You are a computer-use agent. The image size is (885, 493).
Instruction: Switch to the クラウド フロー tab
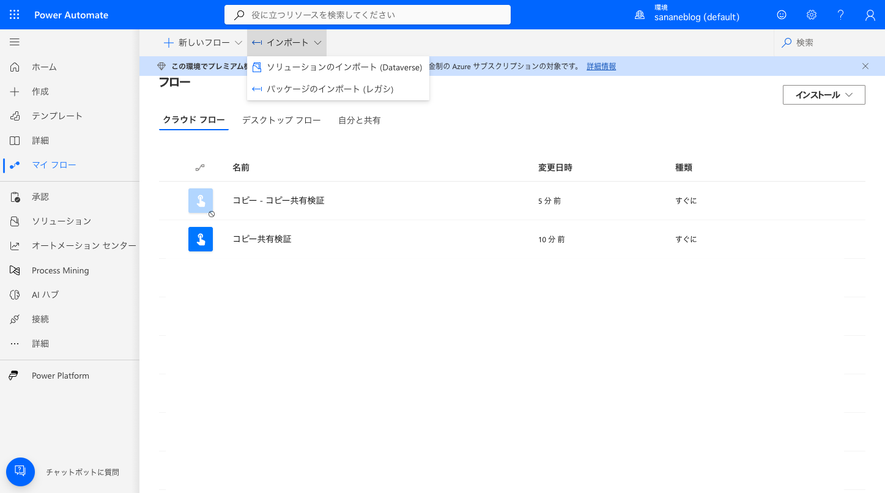pos(194,120)
